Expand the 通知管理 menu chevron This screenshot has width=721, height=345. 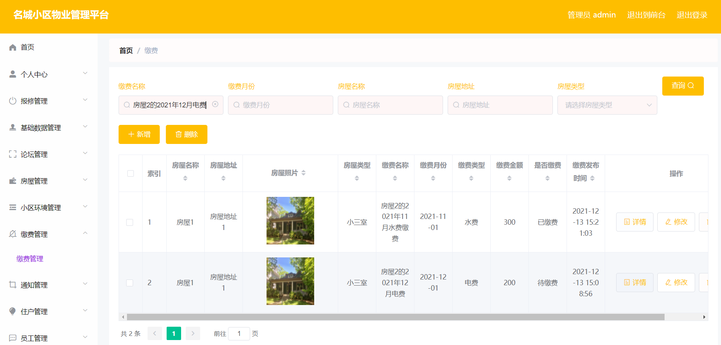pyautogui.click(x=85, y=284)
